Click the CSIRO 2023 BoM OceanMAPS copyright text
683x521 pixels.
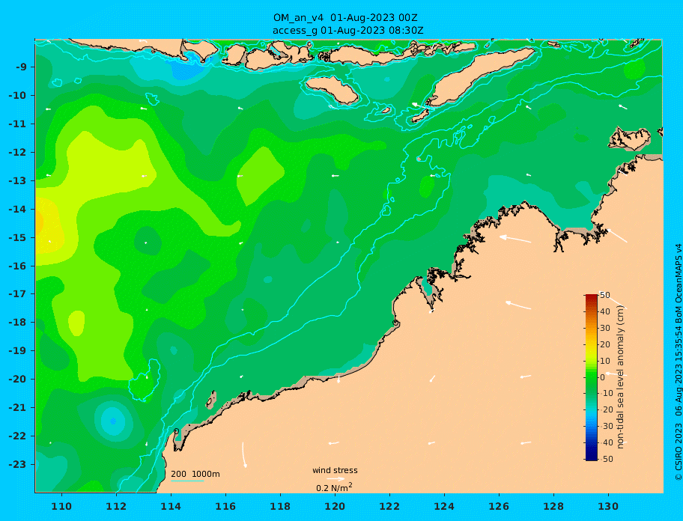point(678,362)
